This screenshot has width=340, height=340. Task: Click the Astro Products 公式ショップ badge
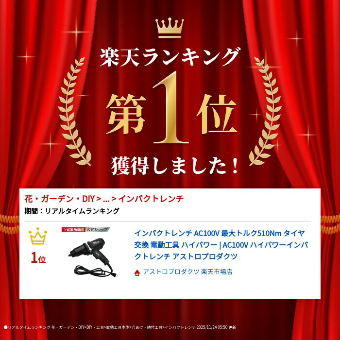(85, 230)
